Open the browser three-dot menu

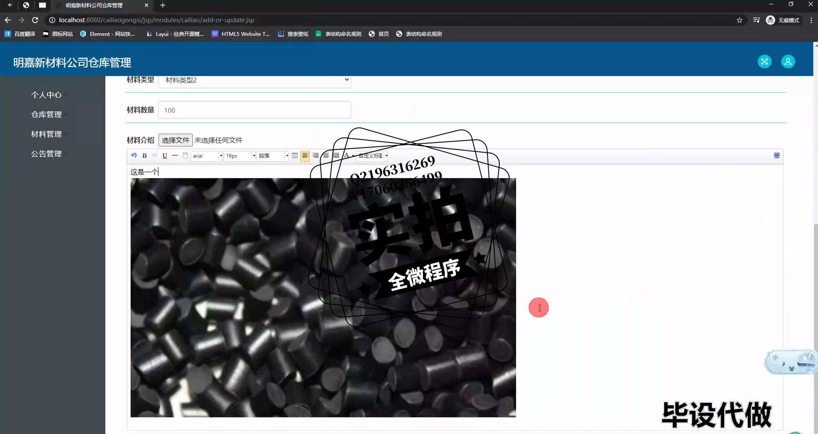point(811,20)
